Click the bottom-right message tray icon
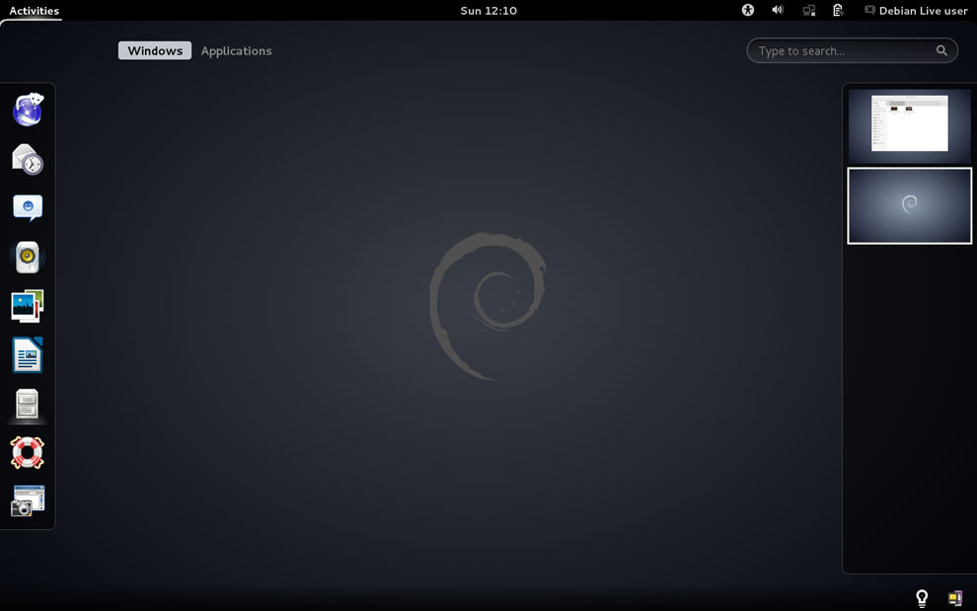 point(955,598)
